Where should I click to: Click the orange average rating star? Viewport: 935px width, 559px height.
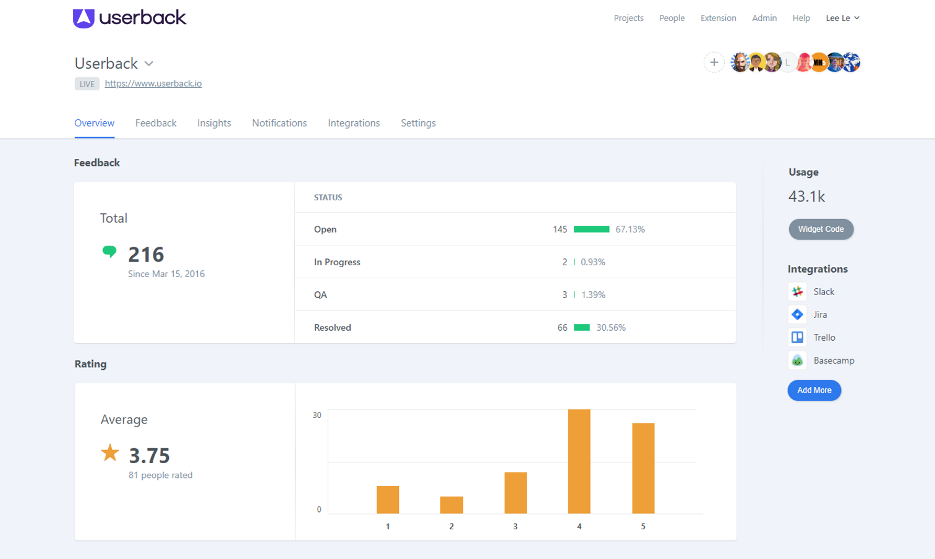(x=110, y=453)
